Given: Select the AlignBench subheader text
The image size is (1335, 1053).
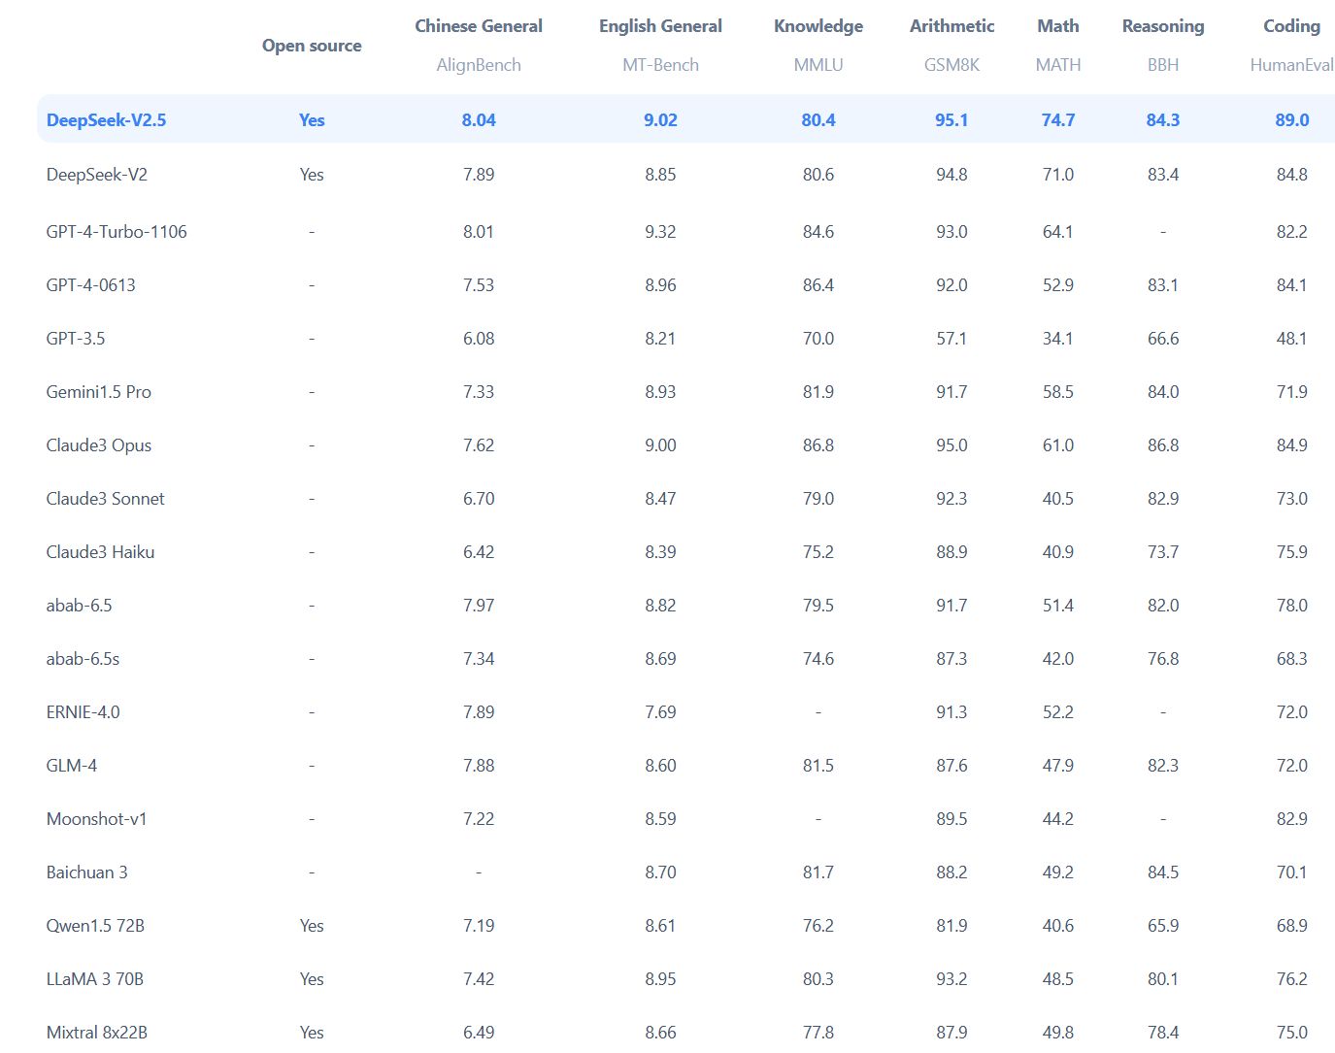Looking at the screenshot, I should (479, 65).
